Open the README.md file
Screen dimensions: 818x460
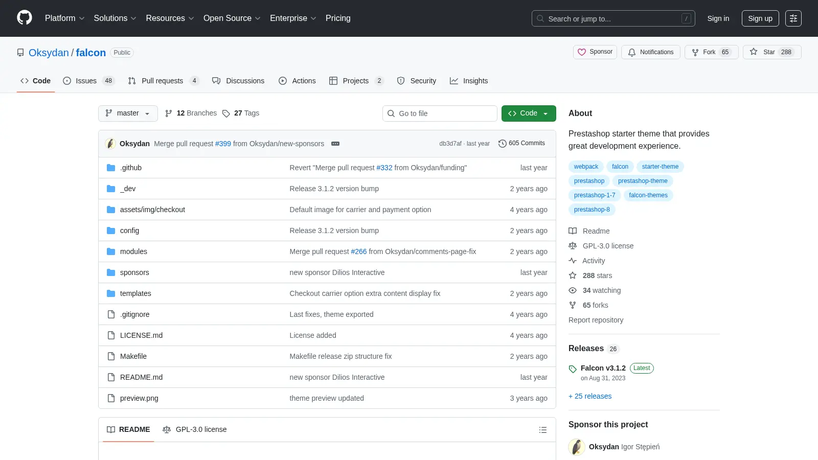click(141, 377)
